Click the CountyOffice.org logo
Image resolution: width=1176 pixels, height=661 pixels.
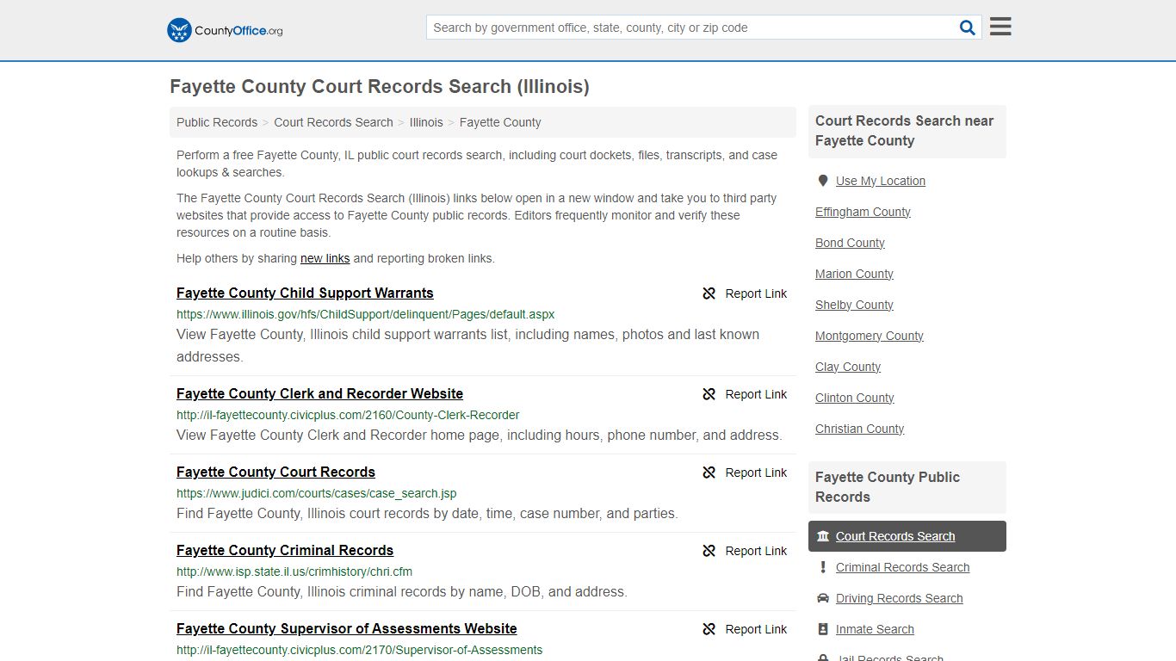pos(225,30)
